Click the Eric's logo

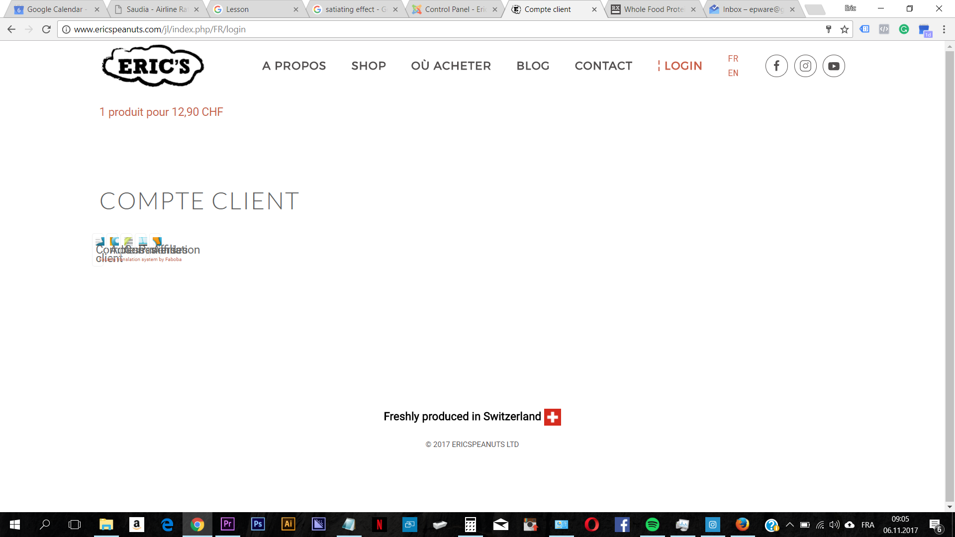coord(153,66)
